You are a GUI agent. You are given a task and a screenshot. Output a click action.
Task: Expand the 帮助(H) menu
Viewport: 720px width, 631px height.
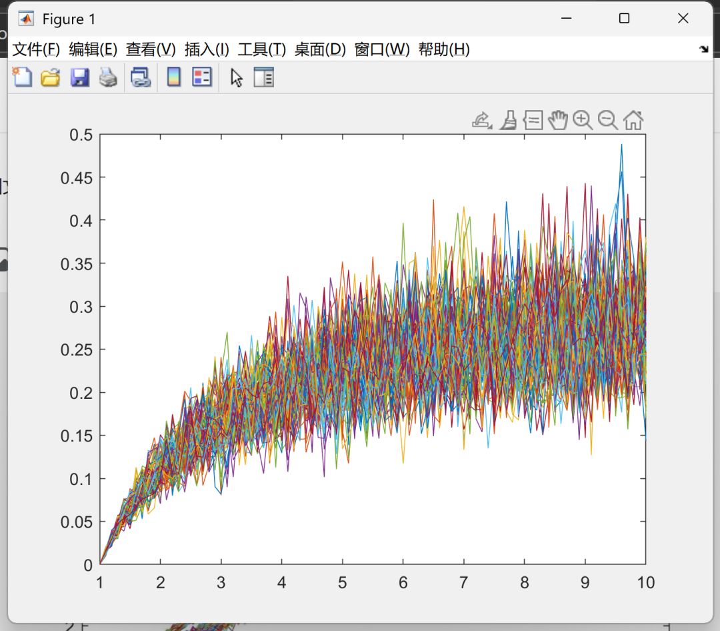tap(444, 49)
